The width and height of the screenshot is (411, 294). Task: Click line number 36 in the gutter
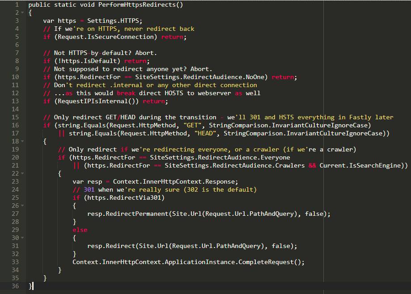click(x=15, y=286)
